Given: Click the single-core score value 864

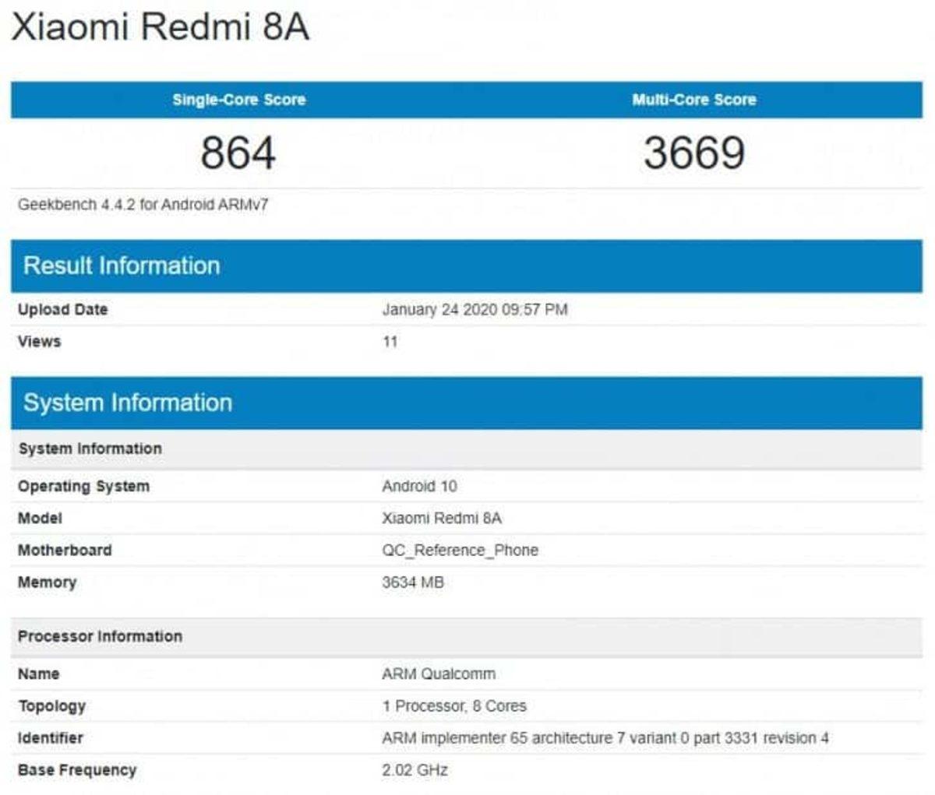Looking at the screenshot, I should 239,152.
